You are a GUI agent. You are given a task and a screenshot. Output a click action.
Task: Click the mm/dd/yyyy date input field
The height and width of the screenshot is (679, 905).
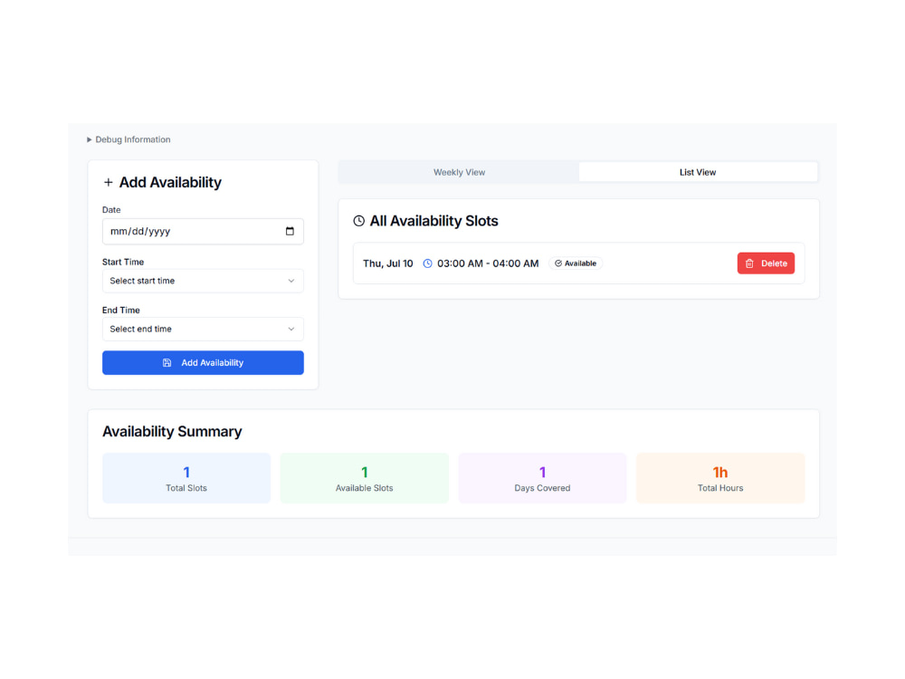[x=203, y=232]
